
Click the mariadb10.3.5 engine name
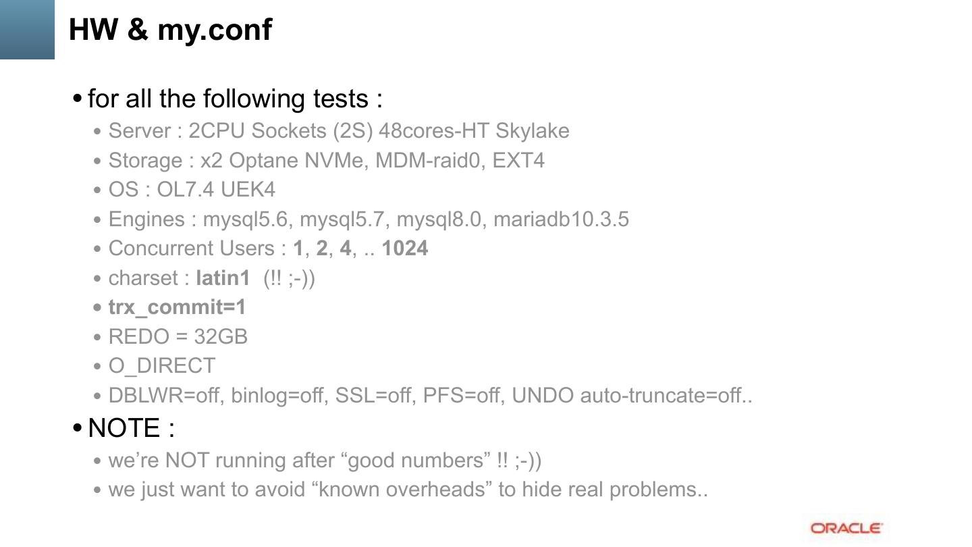[x=561, y=219]
